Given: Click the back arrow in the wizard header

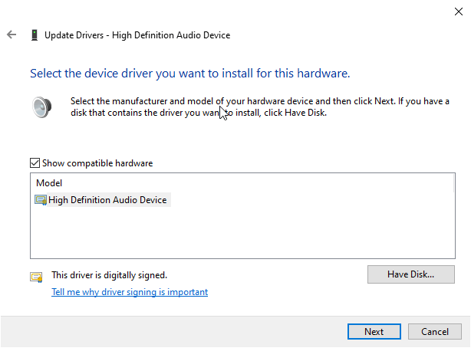Looking at the screenshot, I should pos(11,34).
